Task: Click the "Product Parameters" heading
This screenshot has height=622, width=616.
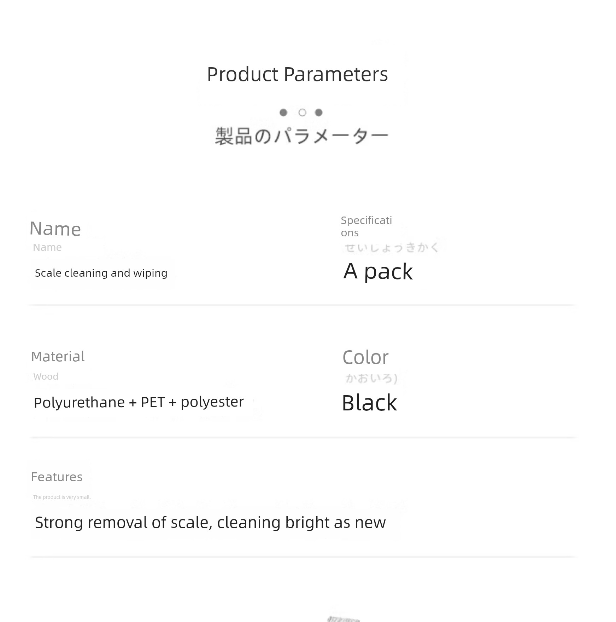Action: click(x=297, y=74)
